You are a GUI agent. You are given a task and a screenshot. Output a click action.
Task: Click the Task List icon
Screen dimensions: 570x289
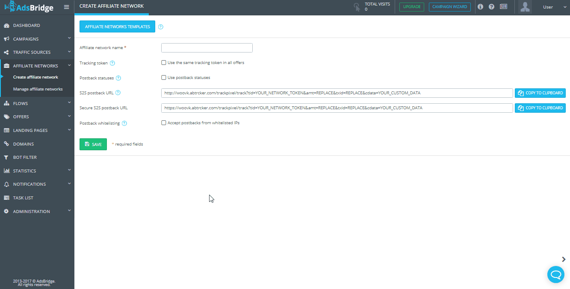(6, 198)
